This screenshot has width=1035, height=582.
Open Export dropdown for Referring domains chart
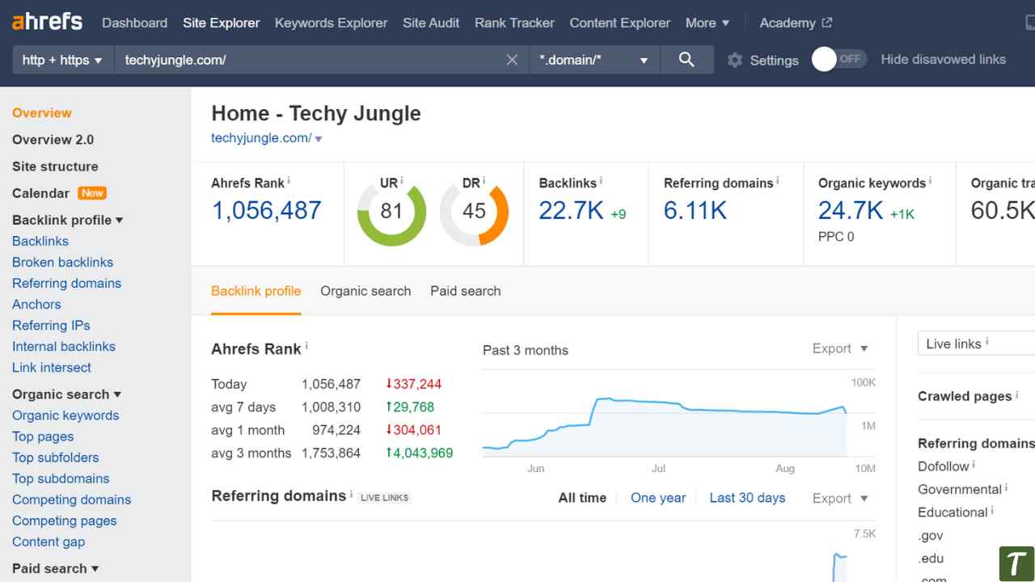pos(840,499)
